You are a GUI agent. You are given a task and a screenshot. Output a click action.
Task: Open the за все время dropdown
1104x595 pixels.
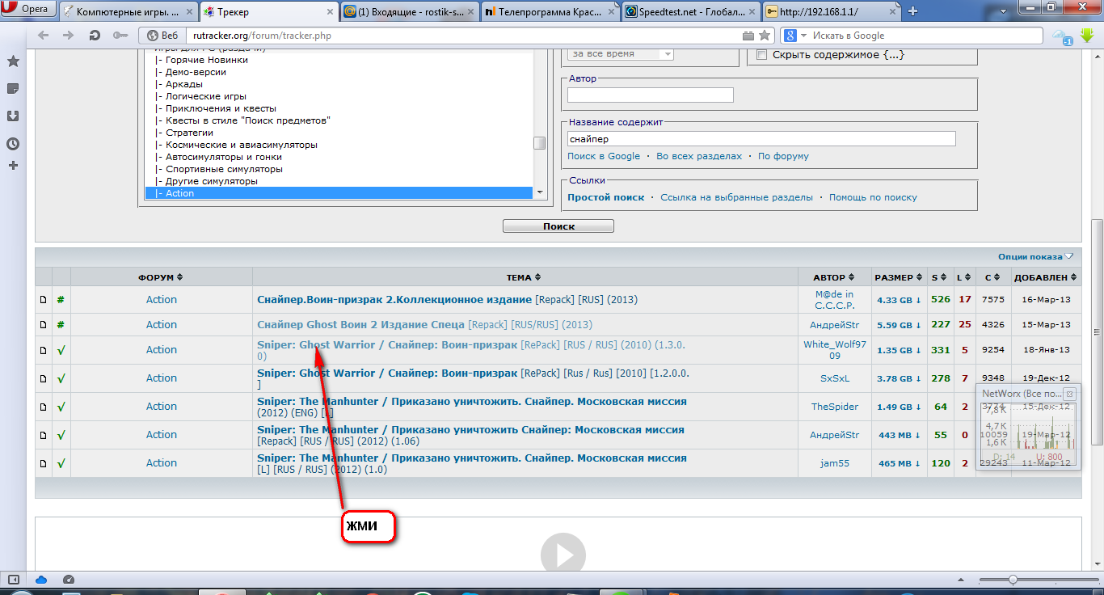pyautogui.click(x=621, y=54)
